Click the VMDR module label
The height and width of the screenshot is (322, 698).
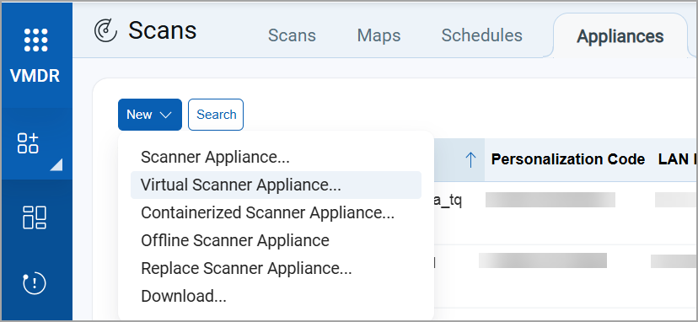35,76
